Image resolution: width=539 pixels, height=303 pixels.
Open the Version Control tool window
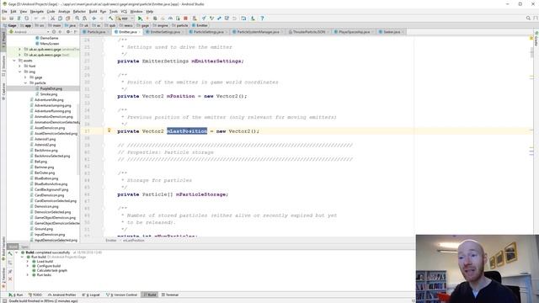click(121, 295)
